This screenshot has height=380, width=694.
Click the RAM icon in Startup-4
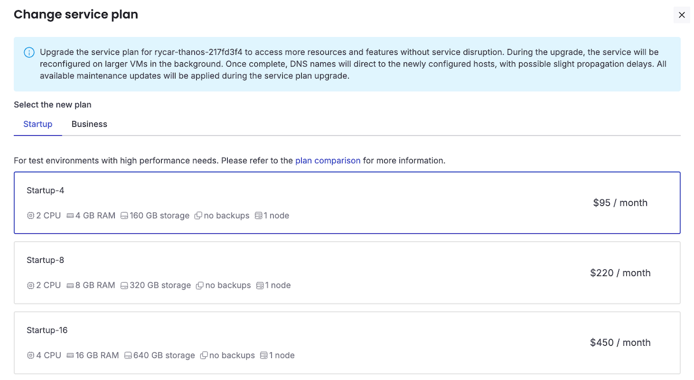coord(70,215)
